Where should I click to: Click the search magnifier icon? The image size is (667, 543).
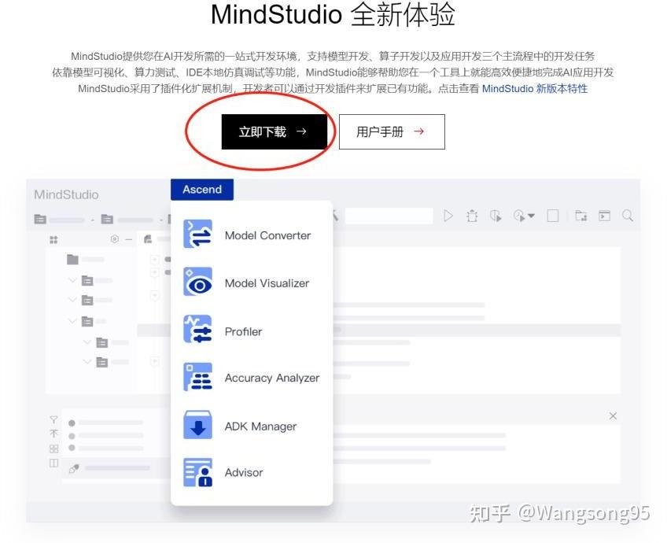click(628, 216)
